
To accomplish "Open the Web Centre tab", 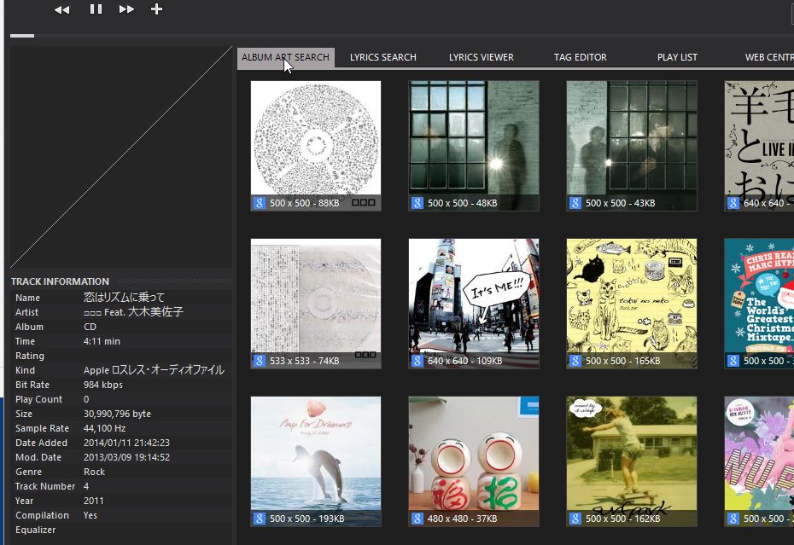I will (x=769, y=57).
